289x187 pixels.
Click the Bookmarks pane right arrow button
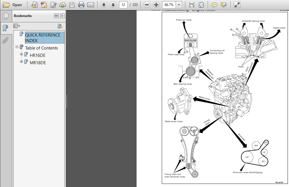pos(62,16)
